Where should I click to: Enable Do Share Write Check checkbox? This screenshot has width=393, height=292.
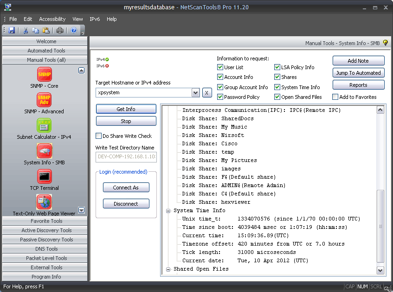(x=98, y=136)
